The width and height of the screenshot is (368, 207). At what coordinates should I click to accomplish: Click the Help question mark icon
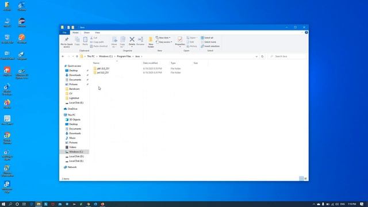(306, 33)
